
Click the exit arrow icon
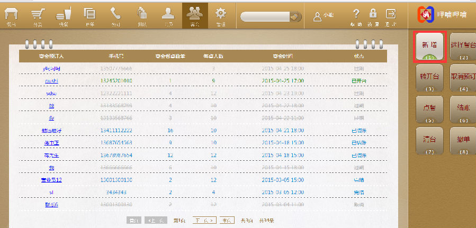391,14
